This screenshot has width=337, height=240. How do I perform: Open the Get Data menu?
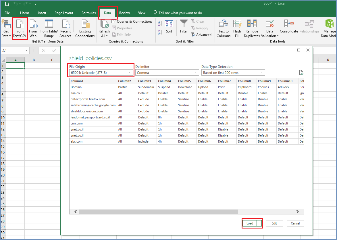(6, 28)
